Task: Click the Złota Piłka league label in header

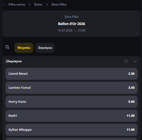Action: click(71, 17)
